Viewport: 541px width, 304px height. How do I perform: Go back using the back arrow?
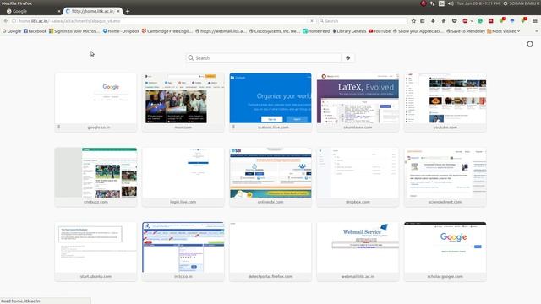(x=6, y=20)
